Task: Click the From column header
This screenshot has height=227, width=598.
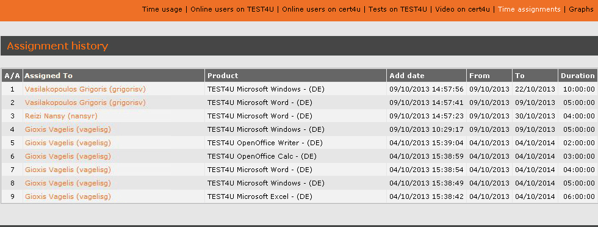Action: pyautogui.click(x=489, y=76)
